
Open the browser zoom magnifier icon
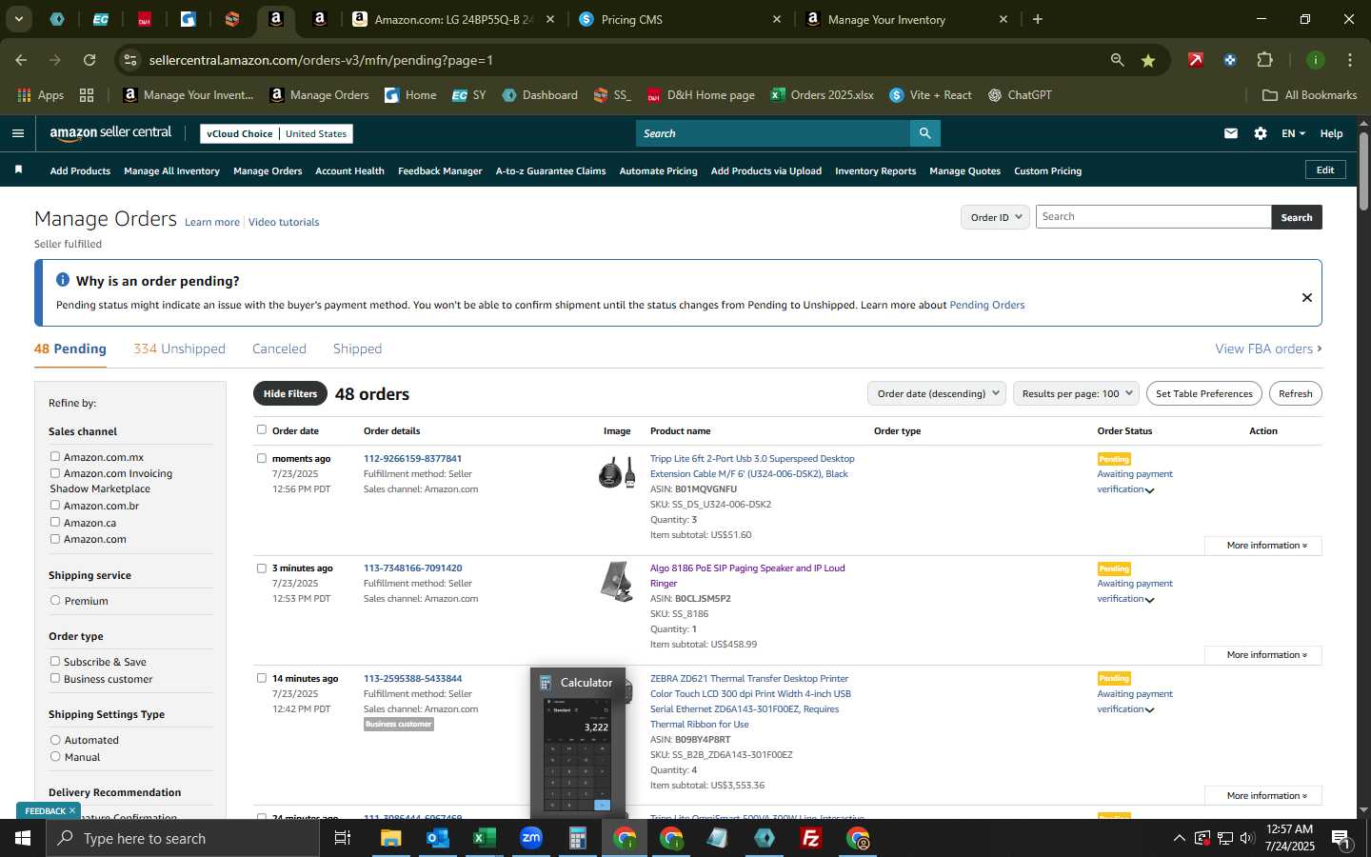pyautogui.click(x=1117, y=60)
